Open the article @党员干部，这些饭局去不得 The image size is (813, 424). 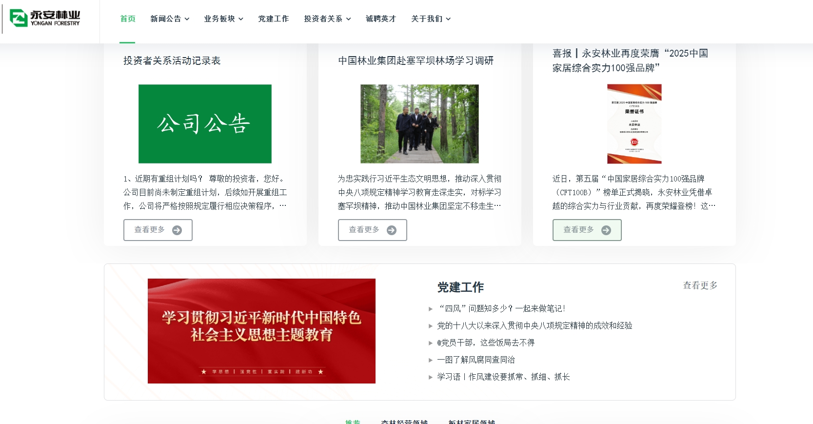[x=486, y=343]
